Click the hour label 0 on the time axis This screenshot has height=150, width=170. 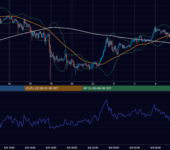114,84
